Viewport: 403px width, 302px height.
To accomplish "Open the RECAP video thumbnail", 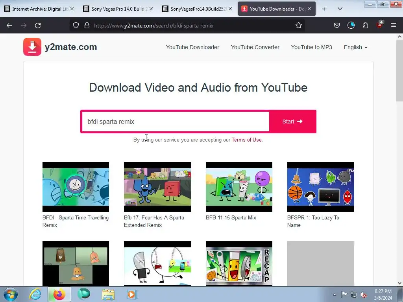I will 239,263.
